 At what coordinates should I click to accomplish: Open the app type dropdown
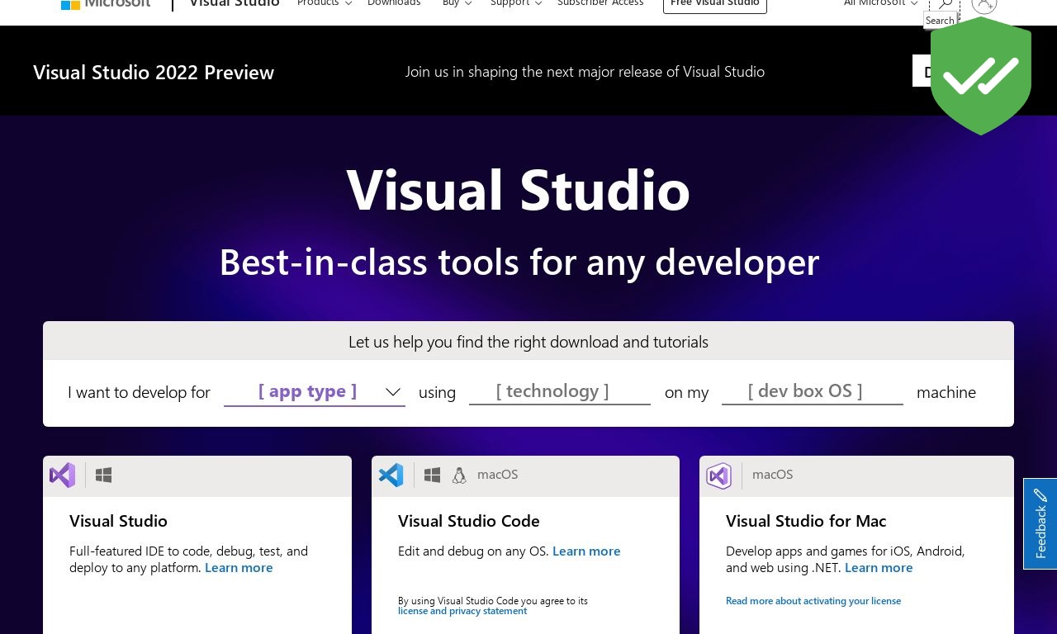tap(315, 391)
